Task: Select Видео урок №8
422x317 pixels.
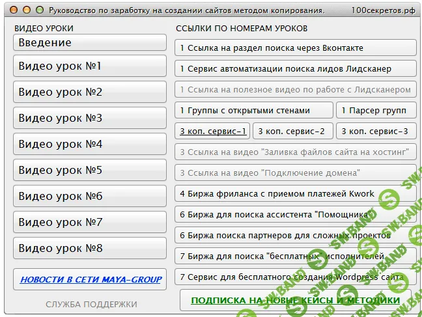Action: click(x=90, y=249)
